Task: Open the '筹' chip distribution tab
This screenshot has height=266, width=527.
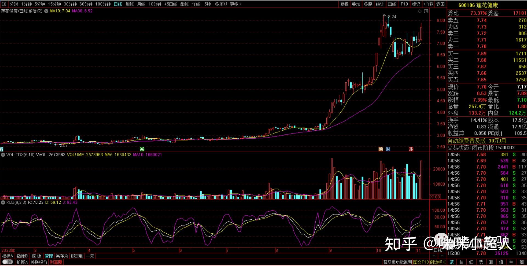Action: tap(522, 262)
